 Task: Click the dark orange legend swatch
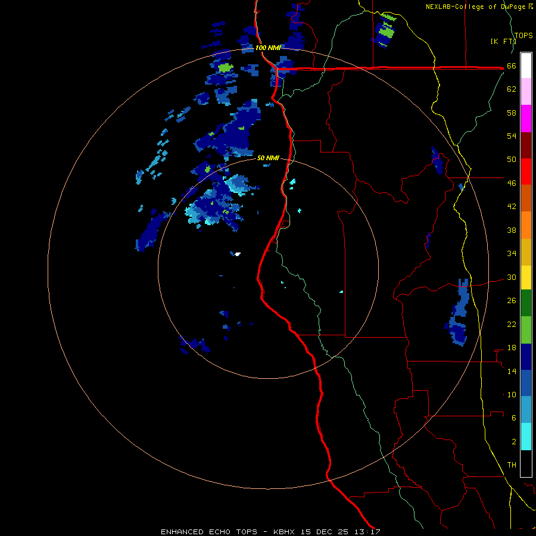pos(526,198)
